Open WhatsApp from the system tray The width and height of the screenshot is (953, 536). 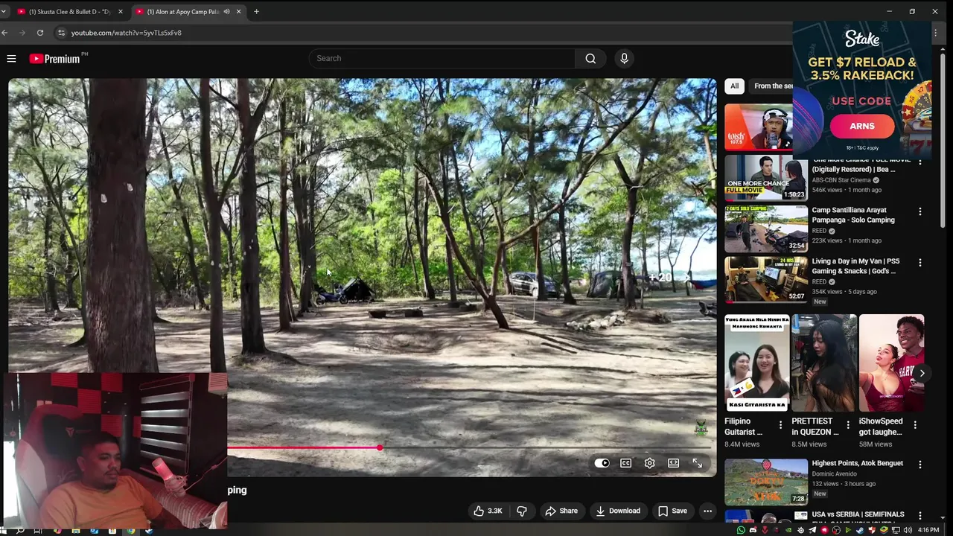click(x=741, y=530)
